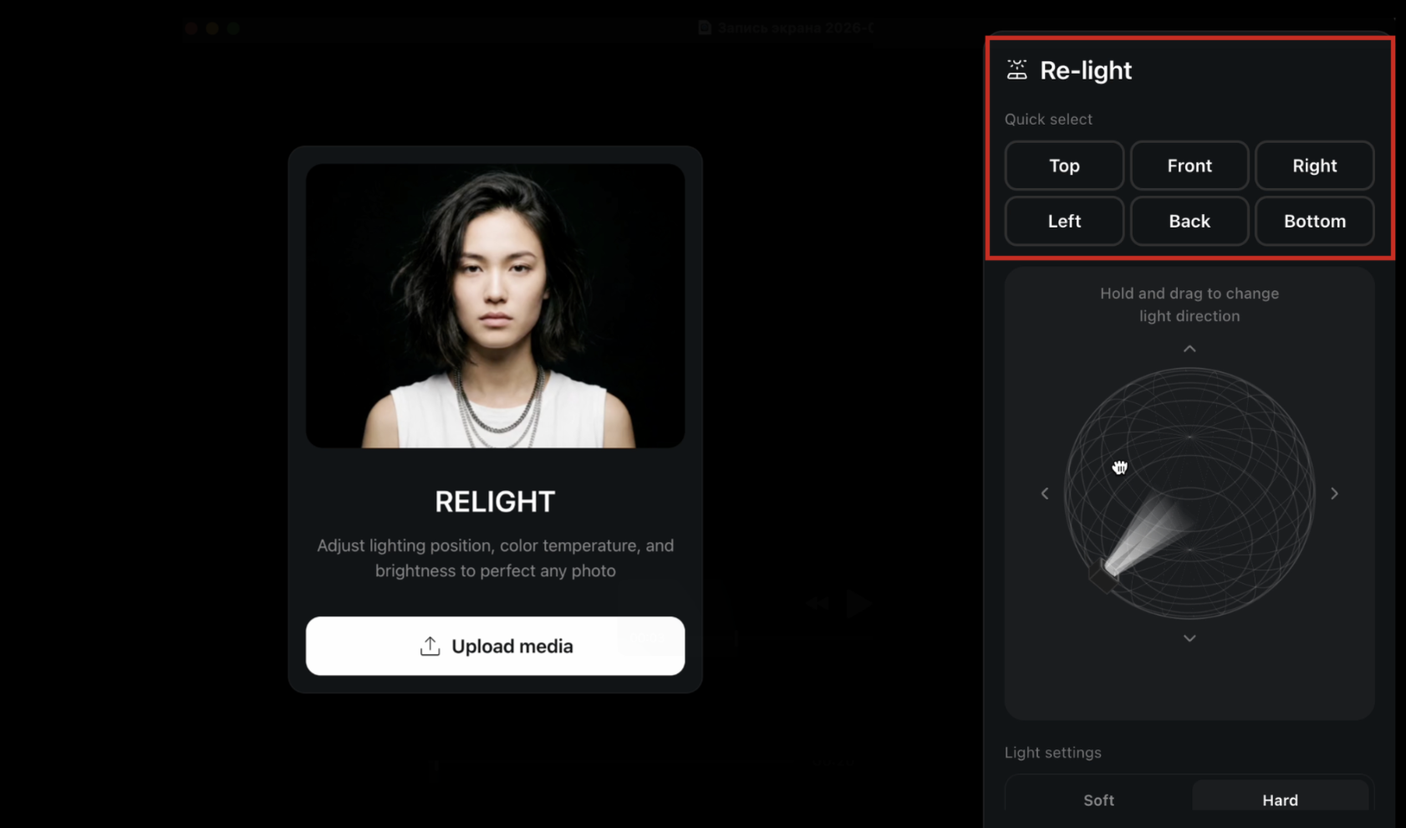1406x828 pixels.
Task: Select Bottom light direction button
Action: click(x=1314, y=221)
